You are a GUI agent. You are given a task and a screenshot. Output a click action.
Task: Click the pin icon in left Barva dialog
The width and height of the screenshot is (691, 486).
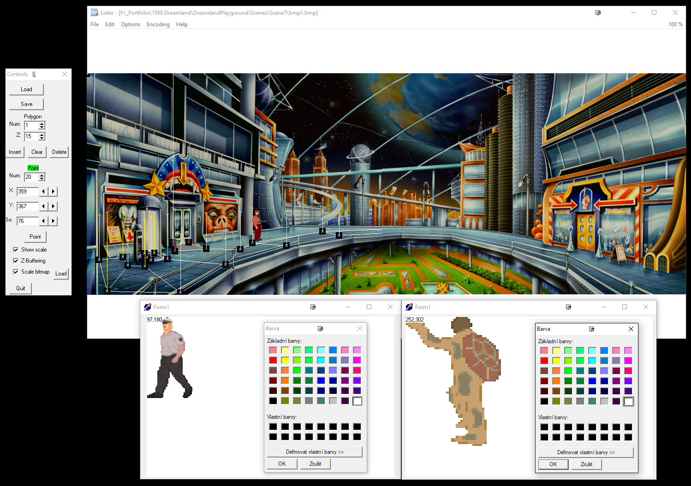(320, 328)
